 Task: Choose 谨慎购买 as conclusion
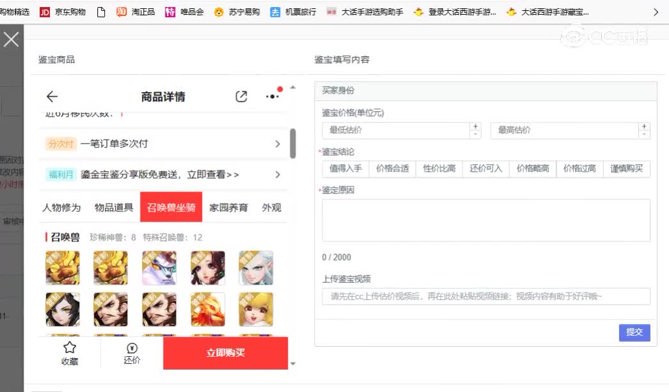pos(626,169)
